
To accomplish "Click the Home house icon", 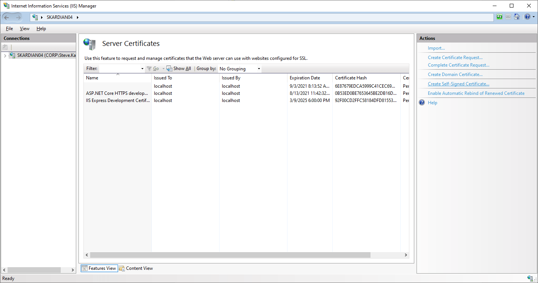I will point(517,17).
